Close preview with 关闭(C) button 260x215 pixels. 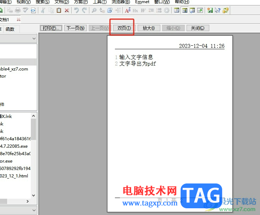(x=198, y=28)
